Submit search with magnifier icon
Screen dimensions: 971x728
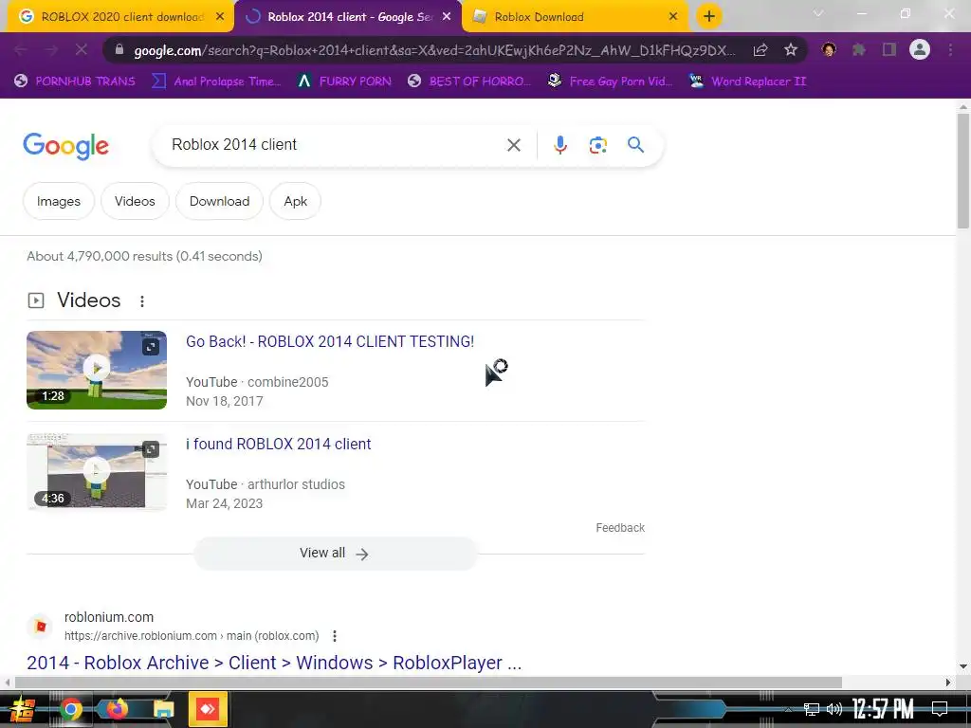coord(635,145)
